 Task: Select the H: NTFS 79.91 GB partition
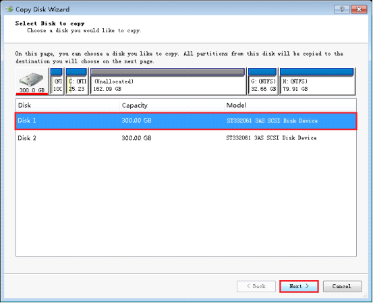317,81
